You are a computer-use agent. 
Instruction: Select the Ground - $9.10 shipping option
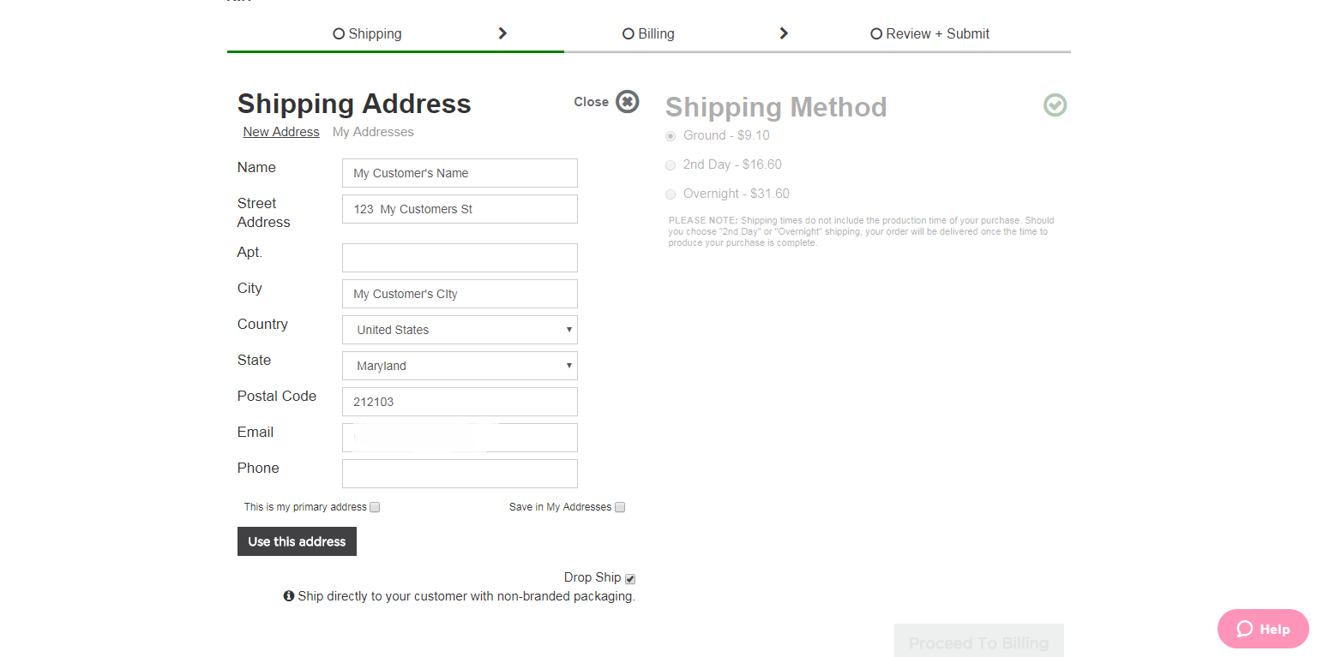[x=671, y=136]
